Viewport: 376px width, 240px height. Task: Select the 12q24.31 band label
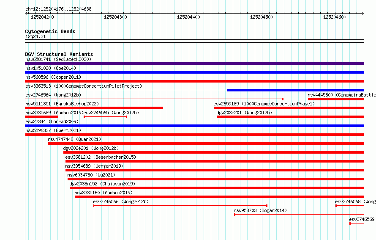click(x=35, y=36)
